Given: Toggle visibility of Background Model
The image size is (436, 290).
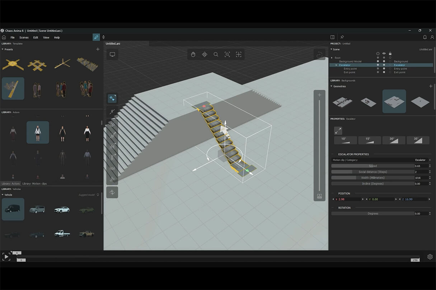Looking at the screenshot, I should click(x=384, y=62).
